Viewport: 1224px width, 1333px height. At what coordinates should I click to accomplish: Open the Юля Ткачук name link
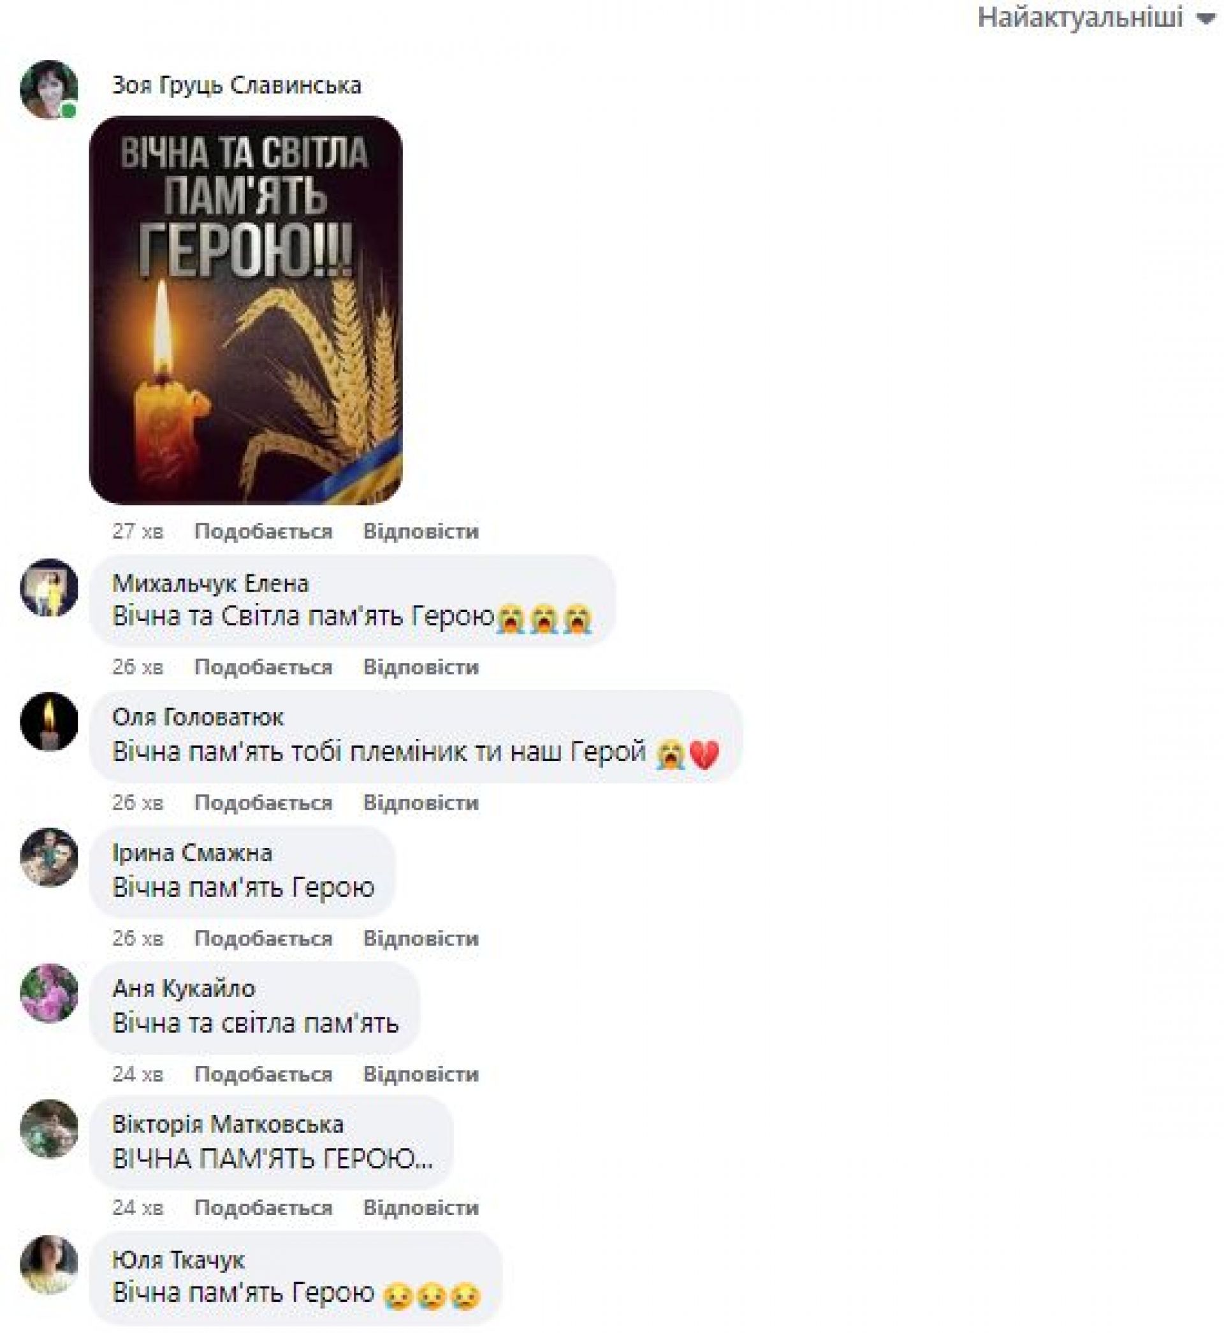178,1260
